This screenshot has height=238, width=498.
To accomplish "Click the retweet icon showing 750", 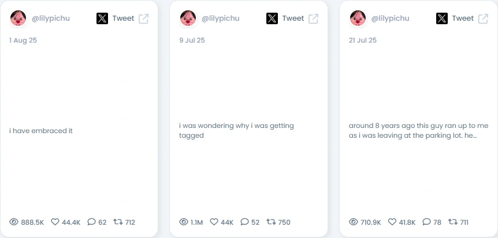I will tap(271, 222).
